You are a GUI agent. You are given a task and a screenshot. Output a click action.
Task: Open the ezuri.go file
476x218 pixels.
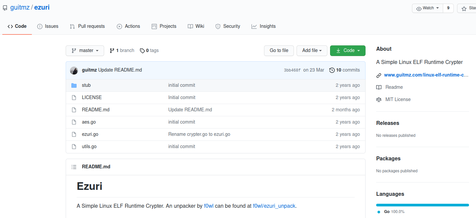[x=90, y=135]
